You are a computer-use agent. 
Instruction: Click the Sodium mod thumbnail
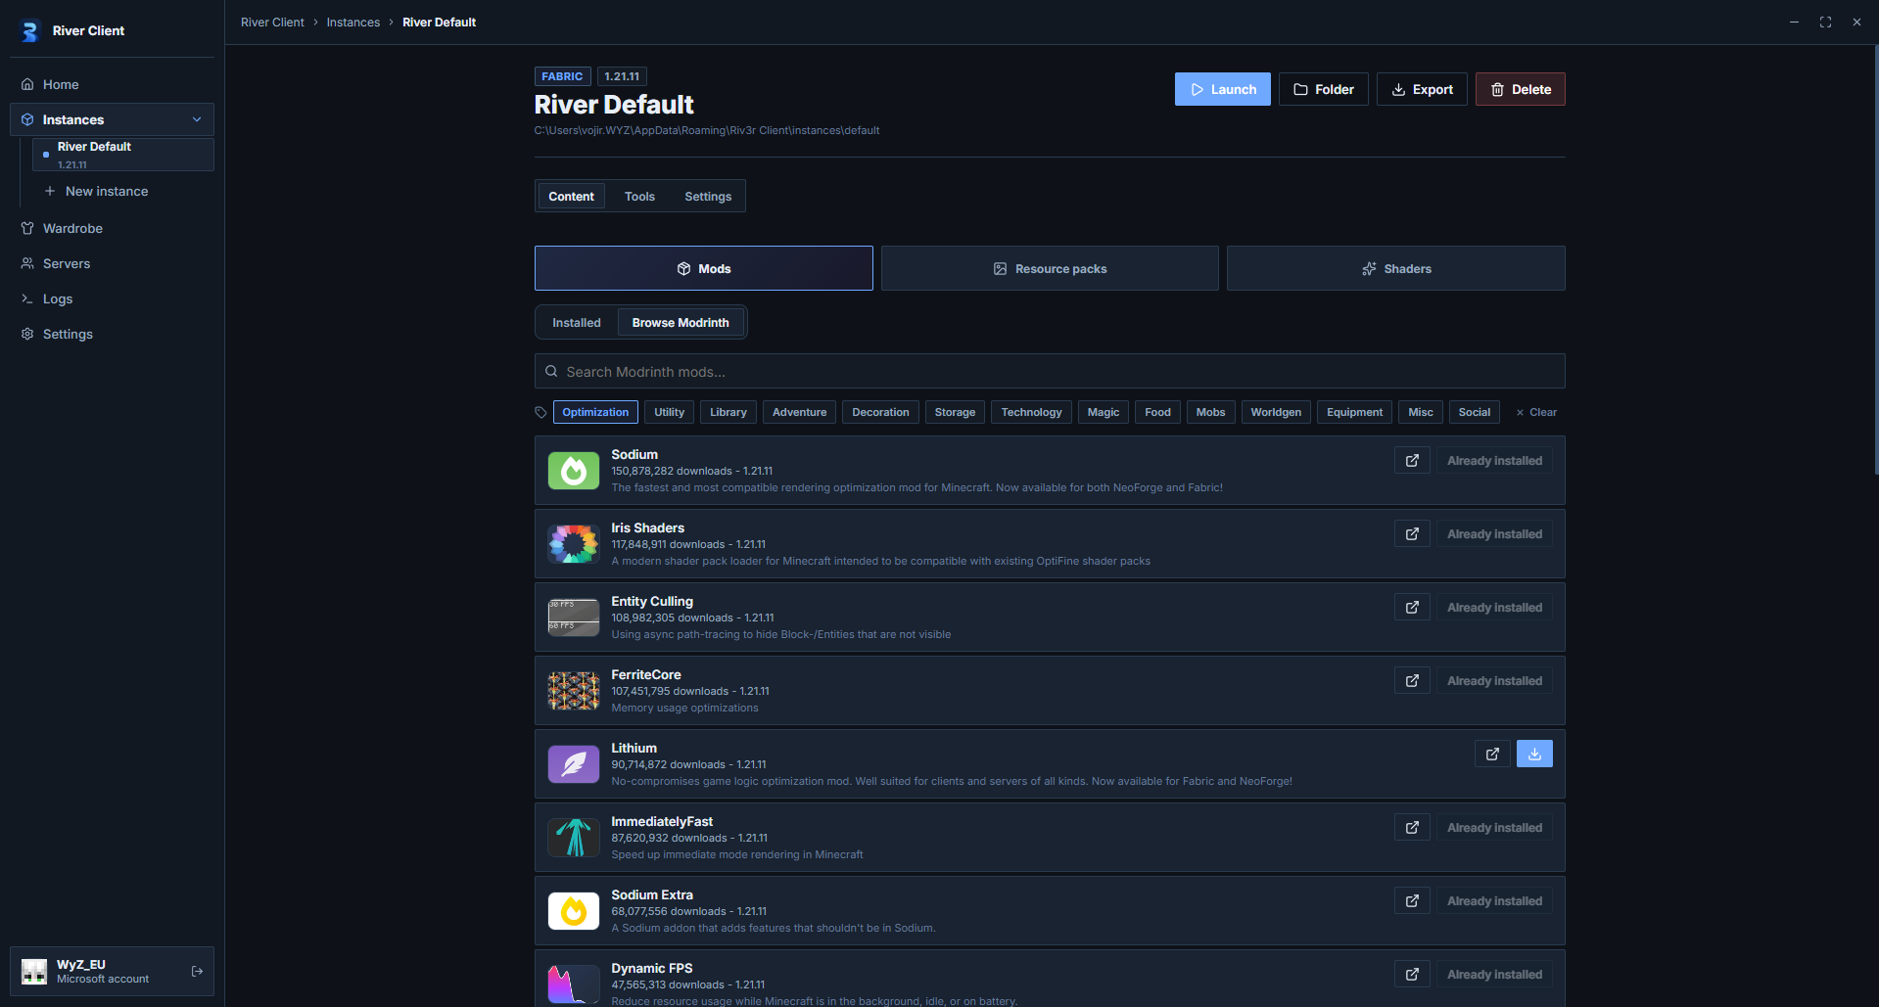(574, 471)
